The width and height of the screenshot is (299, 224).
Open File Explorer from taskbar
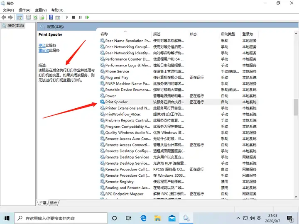point(157,218)
